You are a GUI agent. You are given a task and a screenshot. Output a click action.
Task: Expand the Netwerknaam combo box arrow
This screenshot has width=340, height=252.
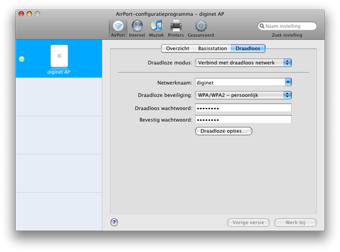[288, 82]
